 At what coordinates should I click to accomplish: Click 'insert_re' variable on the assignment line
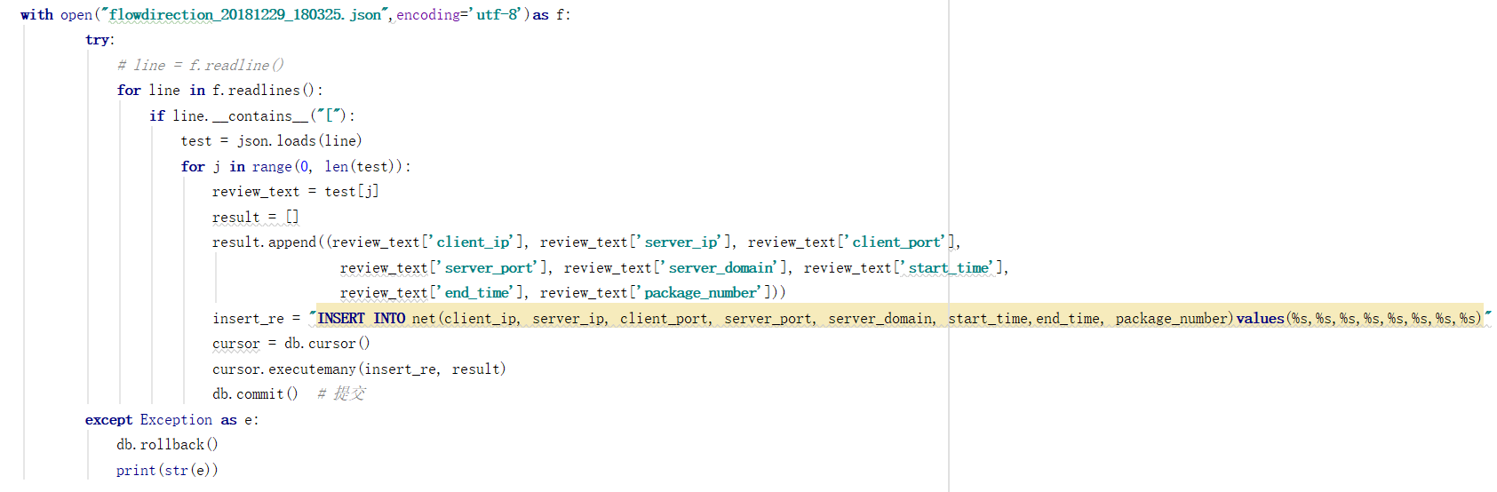pos(248,318)
